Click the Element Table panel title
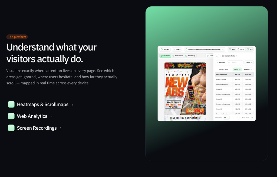Screen dimensions: 277x177 (229, 56)
